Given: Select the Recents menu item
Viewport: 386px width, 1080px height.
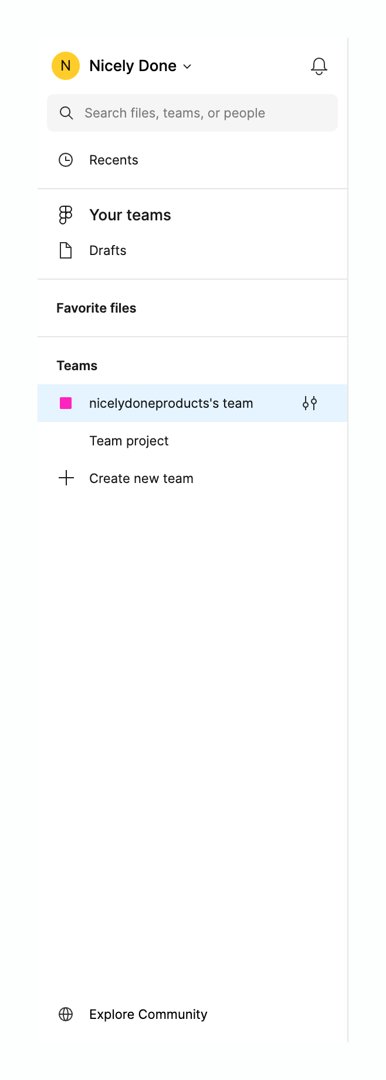Looking at the screenshot, I should point(113,159).
